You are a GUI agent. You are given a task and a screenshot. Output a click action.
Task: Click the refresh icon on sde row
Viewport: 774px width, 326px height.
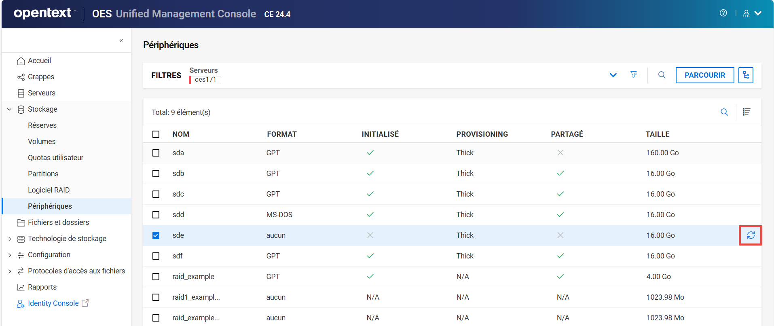point(751,235)
